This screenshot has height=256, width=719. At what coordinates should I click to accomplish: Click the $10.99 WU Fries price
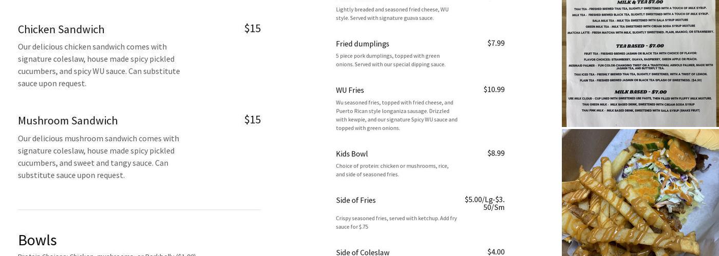494,90
